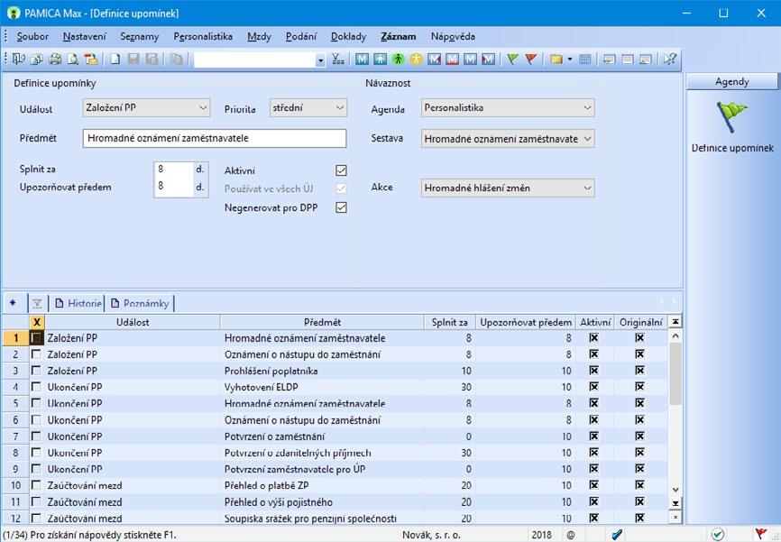781x542 pixels.
Task: Click the blue grid table icon in toolbar
Action: [584, 60]
